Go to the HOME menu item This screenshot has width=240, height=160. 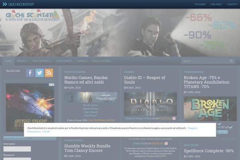tap(8, 61)
